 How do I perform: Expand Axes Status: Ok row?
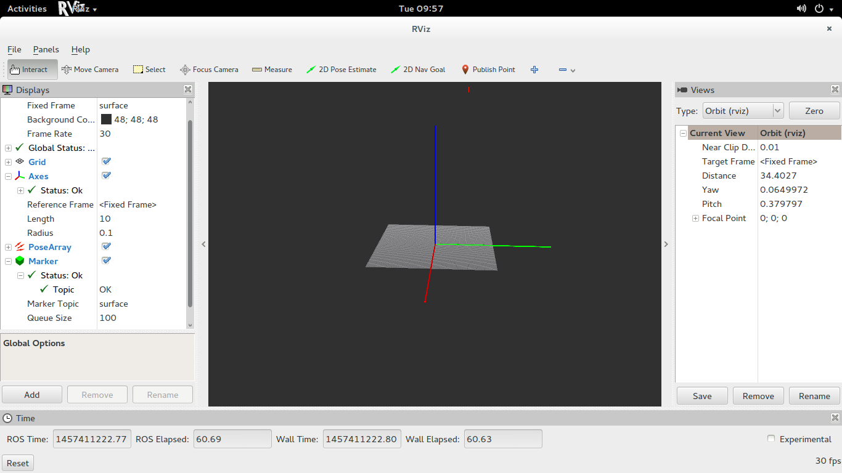[x=20, y=190]
